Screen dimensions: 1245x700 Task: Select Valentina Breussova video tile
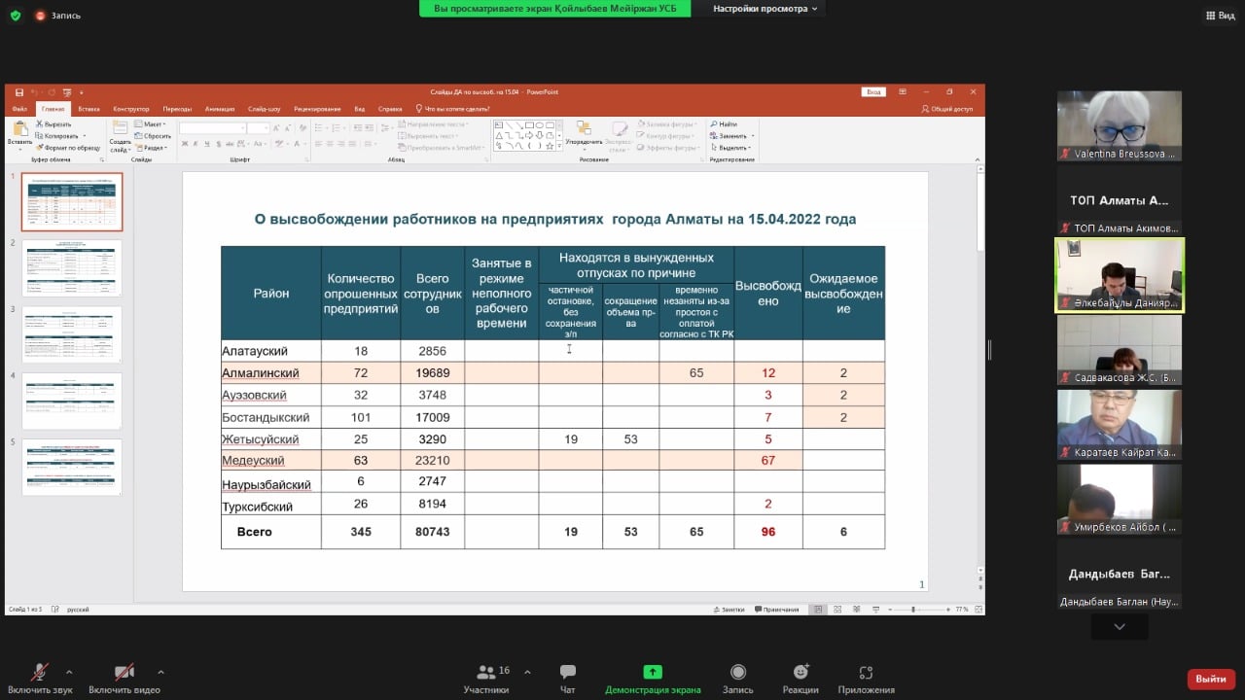[1120, 125]
